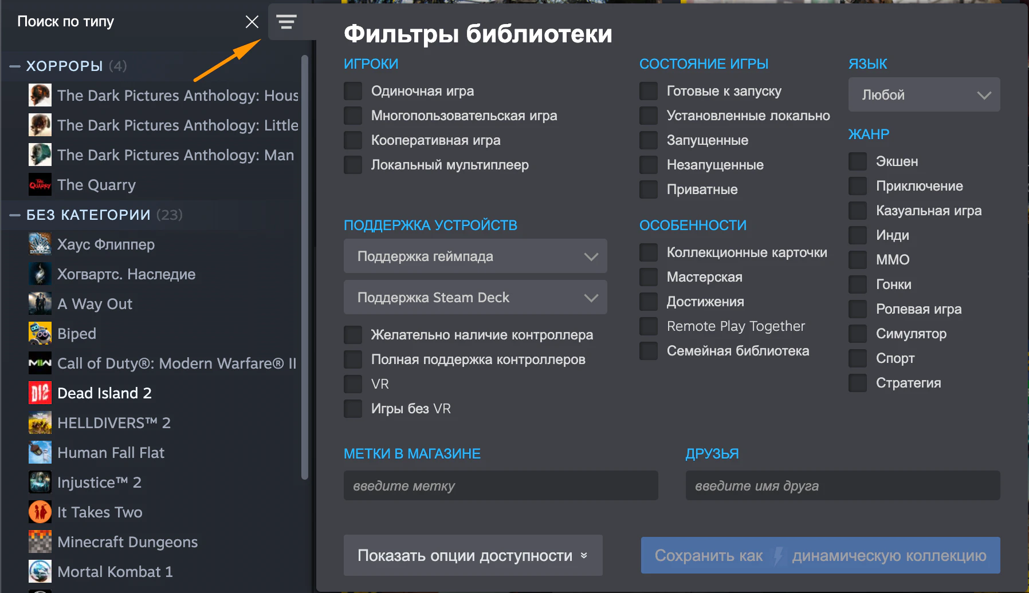1029x593 pixels.
Task: Open the Хаус Флиппер game icon
Action: [40, 244]
